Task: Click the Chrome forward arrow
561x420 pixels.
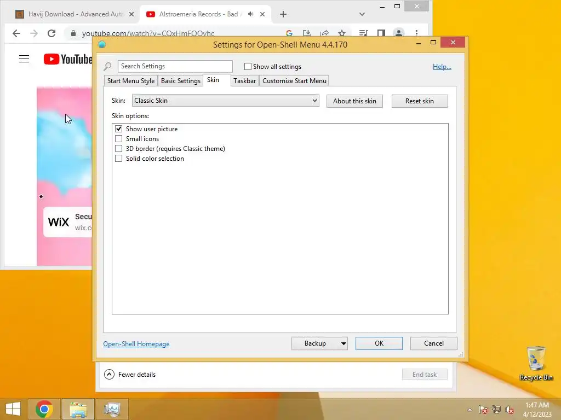Action: [34, 33]
